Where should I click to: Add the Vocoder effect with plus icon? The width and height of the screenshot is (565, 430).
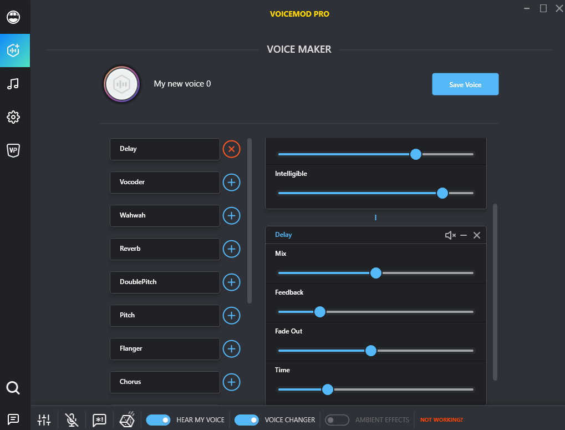point(231,183)
